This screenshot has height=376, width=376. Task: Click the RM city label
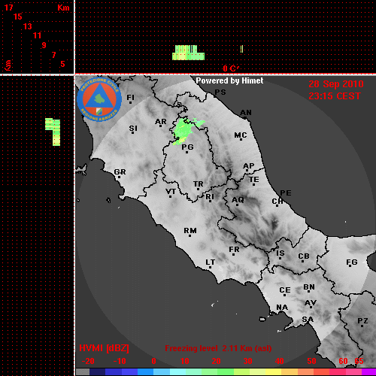point(190,231)
